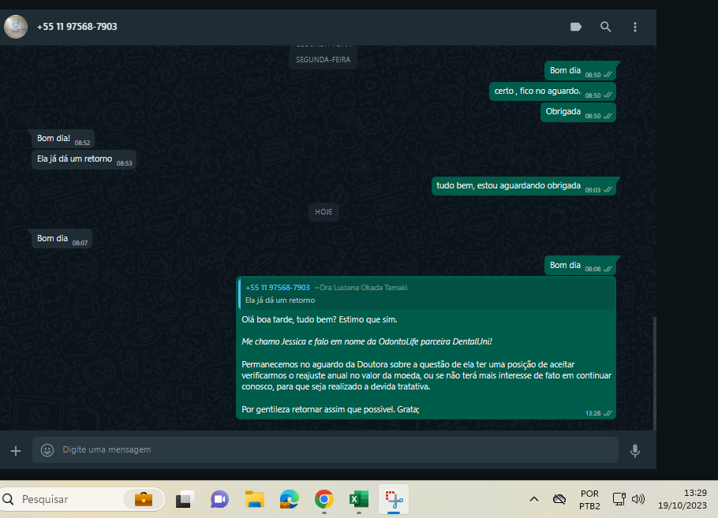Screen dimensions: 718x518
Task: Open the clock showing 13:29 19/10/2023
Action: click(682, 499)
